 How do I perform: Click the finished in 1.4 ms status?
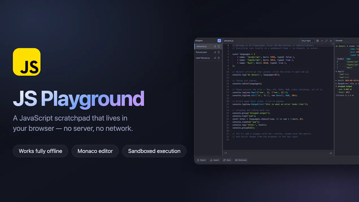345,95
